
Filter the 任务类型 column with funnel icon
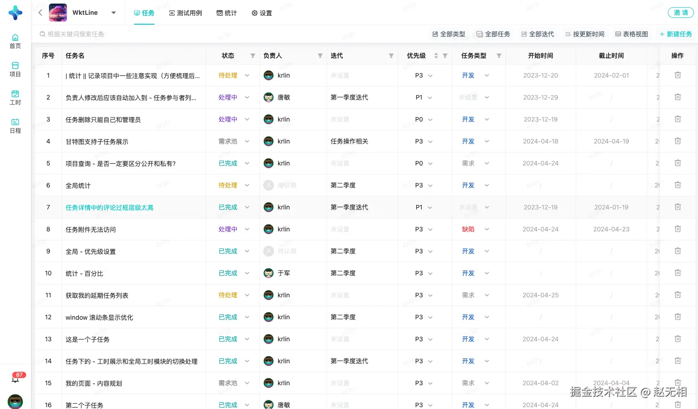(x=499, y=56)
